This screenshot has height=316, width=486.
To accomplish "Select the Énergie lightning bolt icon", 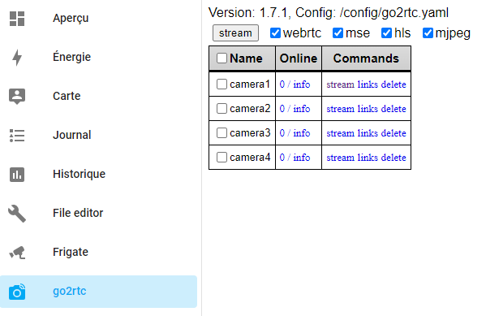I will 17,58.
